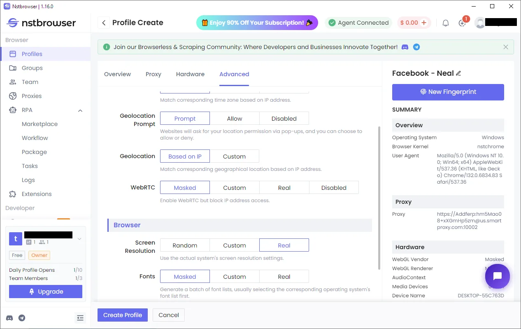Dismiss the community banner with X
This screenshot has height=329, width=521.
(506, 47)
